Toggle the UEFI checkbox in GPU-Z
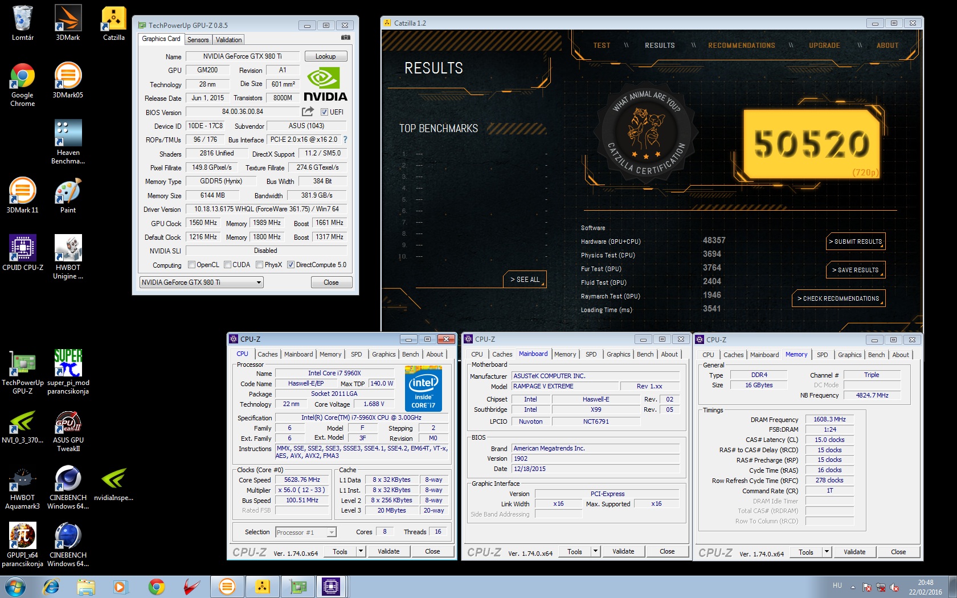The height and width of the screenshot is (598, 957). tap(324, 112)
